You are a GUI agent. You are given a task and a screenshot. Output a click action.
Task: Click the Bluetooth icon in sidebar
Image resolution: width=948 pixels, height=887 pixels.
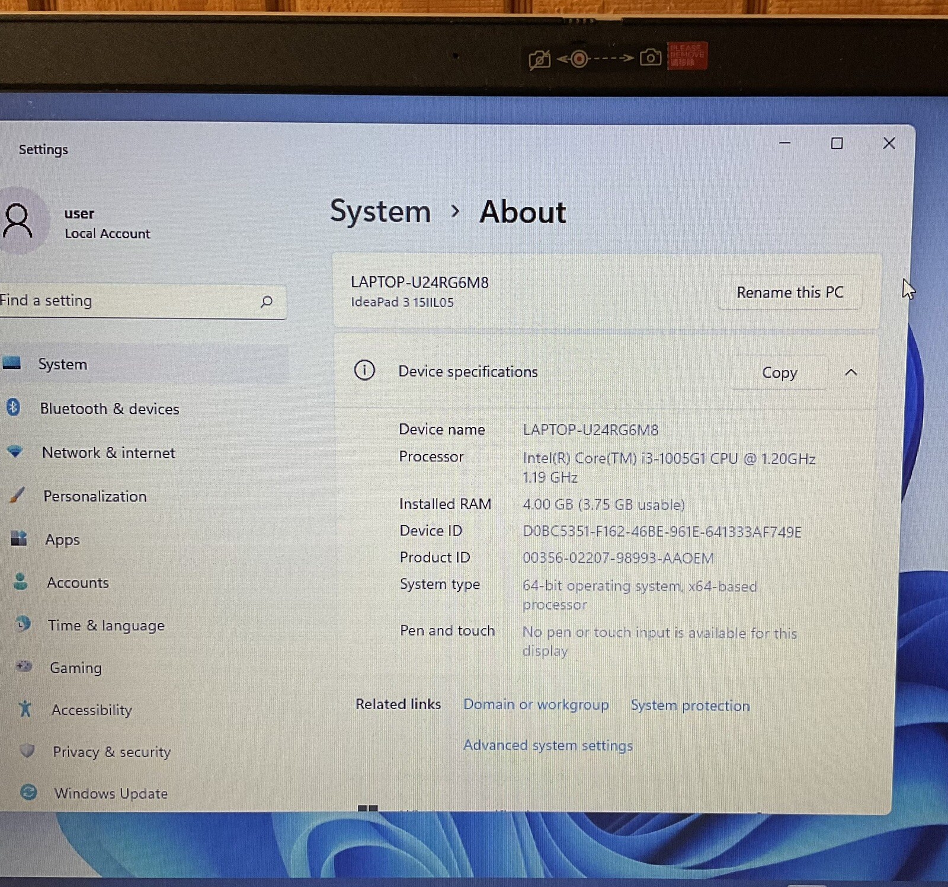tap(14, 407)
